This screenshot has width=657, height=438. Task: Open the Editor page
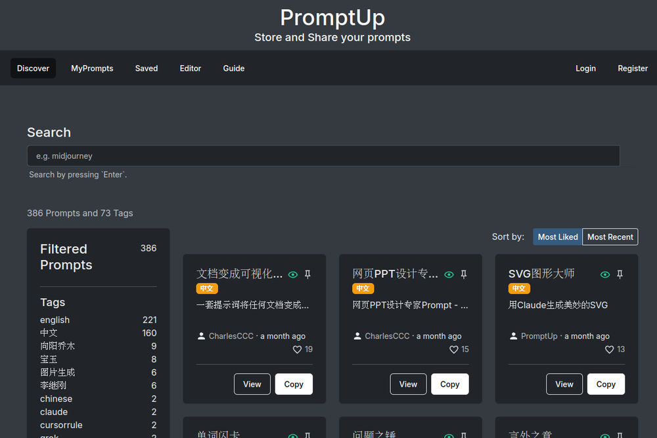click(x=191, y=68)
